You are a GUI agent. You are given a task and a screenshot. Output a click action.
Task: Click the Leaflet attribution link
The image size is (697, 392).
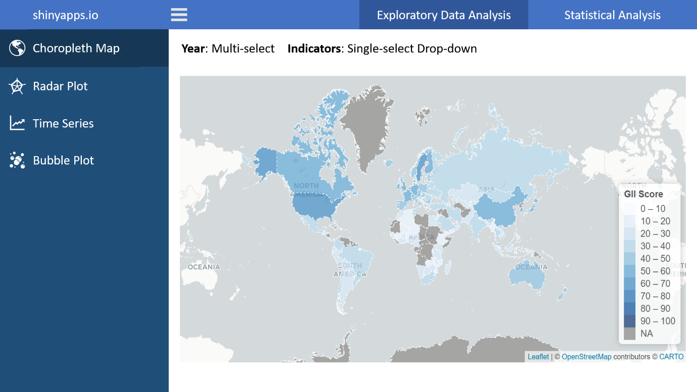538,357
